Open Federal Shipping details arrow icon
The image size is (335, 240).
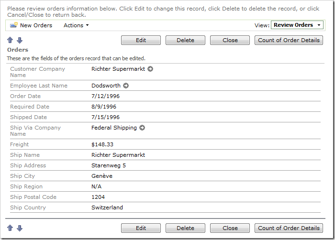tap(142, 128)
